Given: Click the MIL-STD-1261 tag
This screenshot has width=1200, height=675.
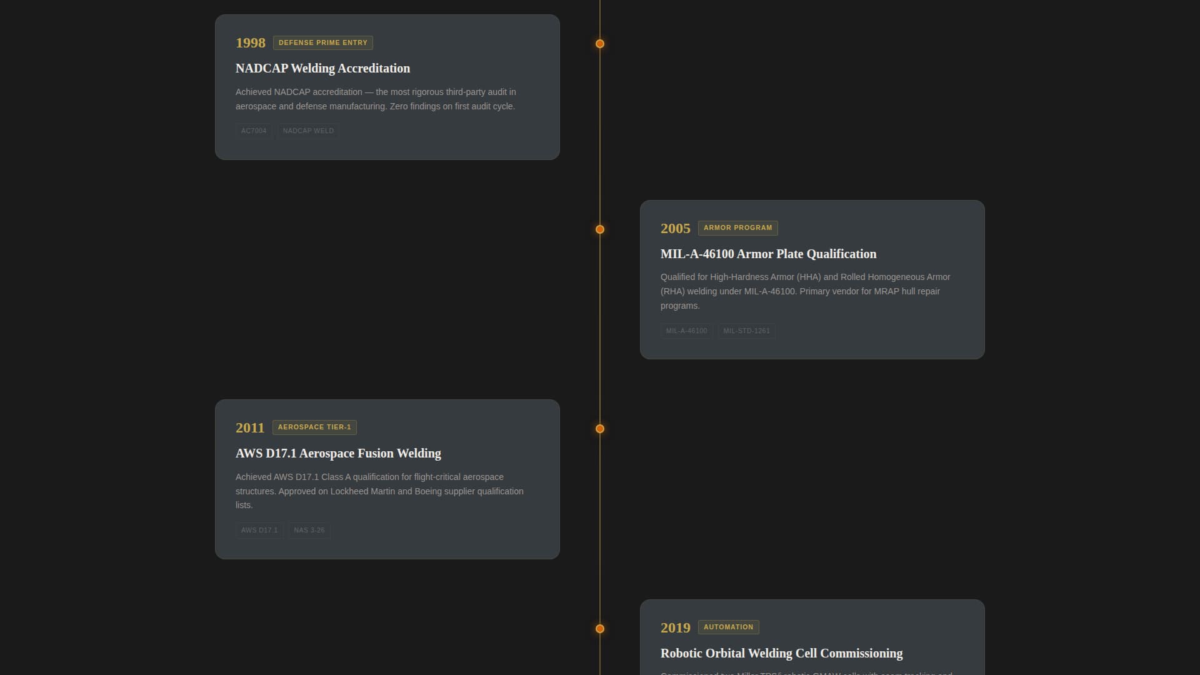Looking at the screenshot, I should (746, 331).
